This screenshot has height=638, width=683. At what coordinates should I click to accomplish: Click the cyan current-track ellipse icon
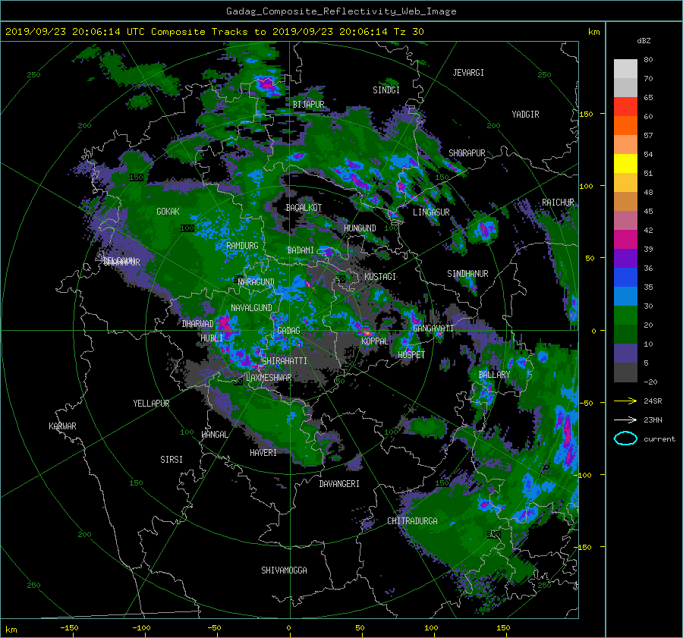pyautogui.click(x=625, y=438)
